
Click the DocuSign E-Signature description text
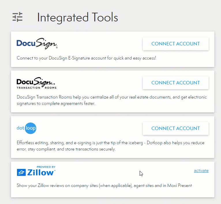coord(86,58)
